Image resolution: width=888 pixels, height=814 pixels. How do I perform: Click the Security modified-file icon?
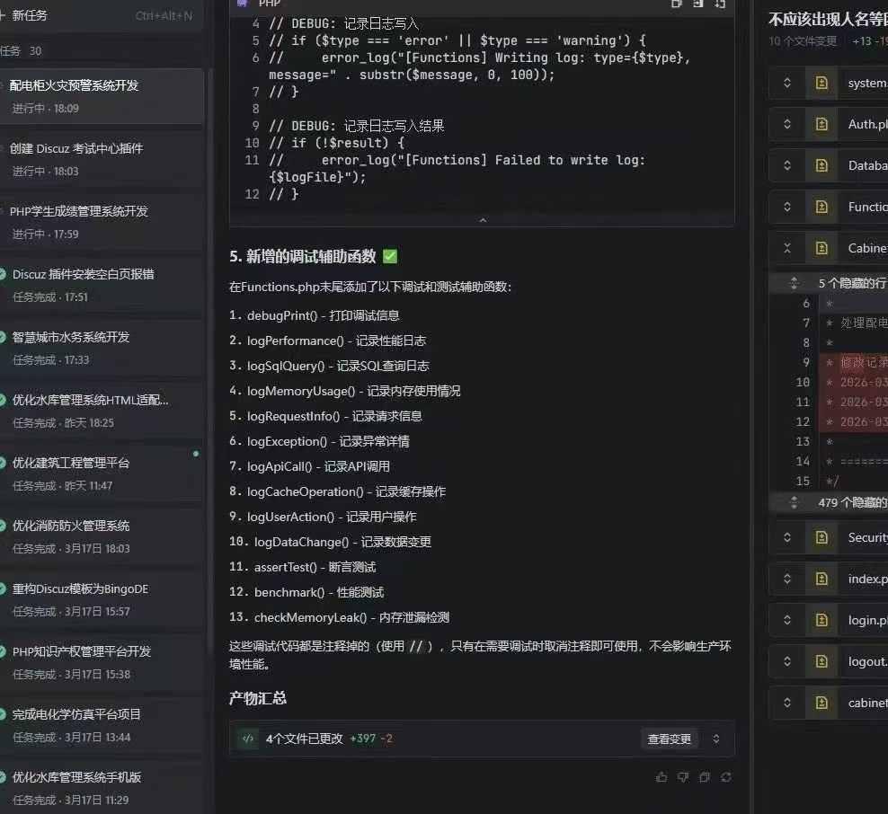[x=821, y=537]
